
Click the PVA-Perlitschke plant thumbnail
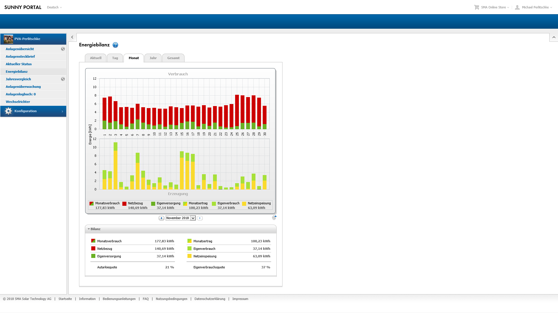8,39
